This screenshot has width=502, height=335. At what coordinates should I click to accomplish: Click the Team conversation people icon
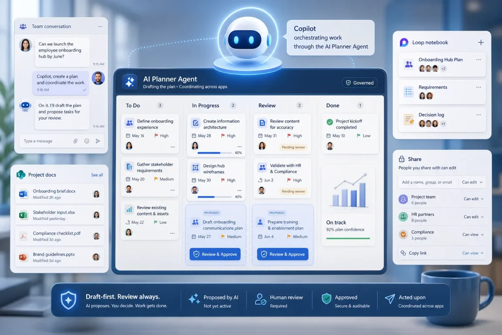[23, 27]
